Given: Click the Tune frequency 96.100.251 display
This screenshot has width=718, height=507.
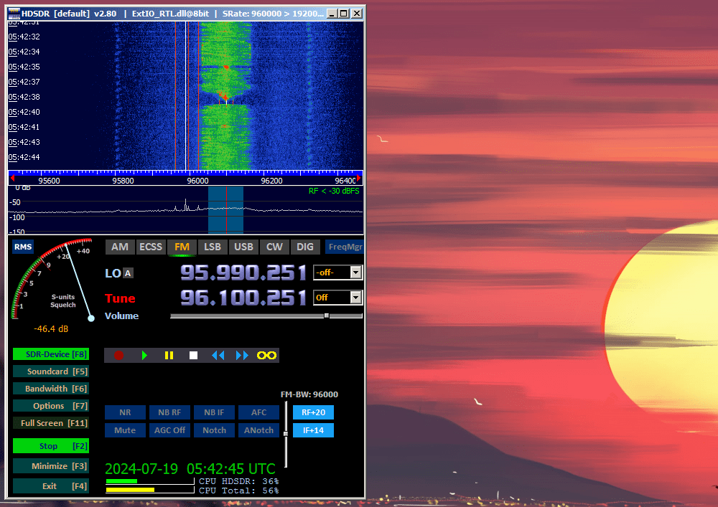Looking at the screenshot, I should point(243,297).
